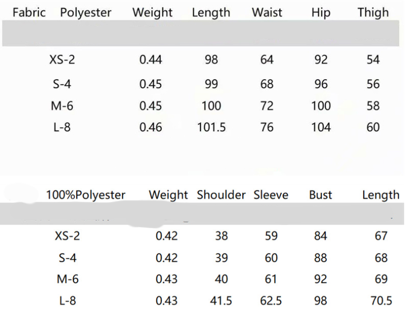The image size is (416, 314).
Task: Click the 62.5 sleeve value
Action: [271, 301]
